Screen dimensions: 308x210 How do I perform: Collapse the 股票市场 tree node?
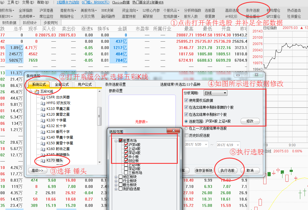click(116, 141)
